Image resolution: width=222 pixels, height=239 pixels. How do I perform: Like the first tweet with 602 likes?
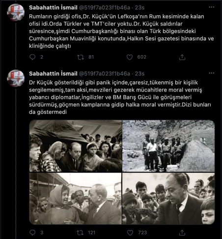(130, 57)
